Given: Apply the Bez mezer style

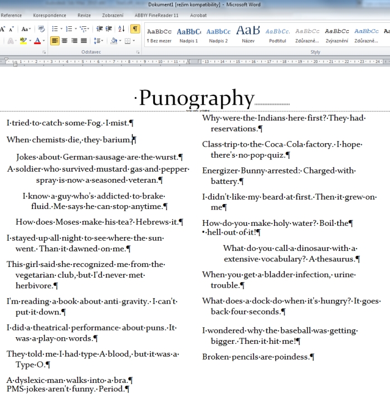Looking at the screenshot, I should pyautogui.click(x=159, y=35).
